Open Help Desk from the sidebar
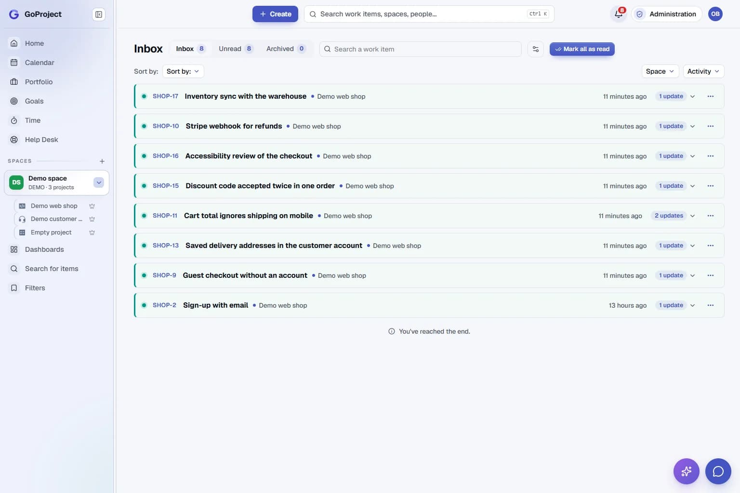Image resolution: width=740 pixels, height=493 pixels. click(x=57, y=140)
